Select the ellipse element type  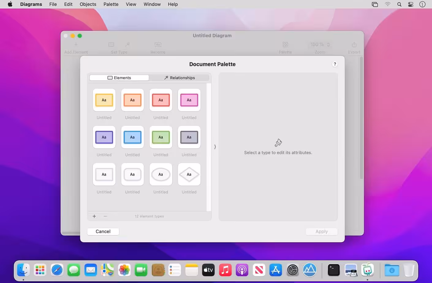[161, 174]
